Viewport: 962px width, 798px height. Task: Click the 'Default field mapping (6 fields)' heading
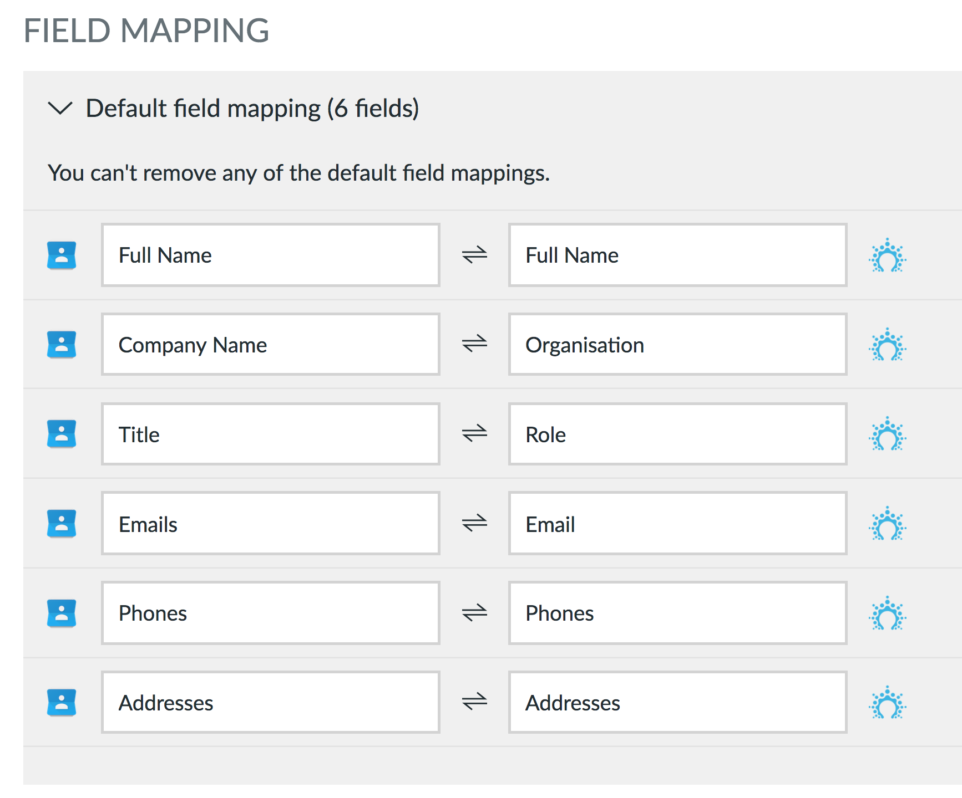(252, 109)
